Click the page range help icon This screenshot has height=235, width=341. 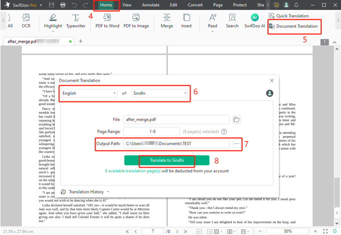click(224, 131)
